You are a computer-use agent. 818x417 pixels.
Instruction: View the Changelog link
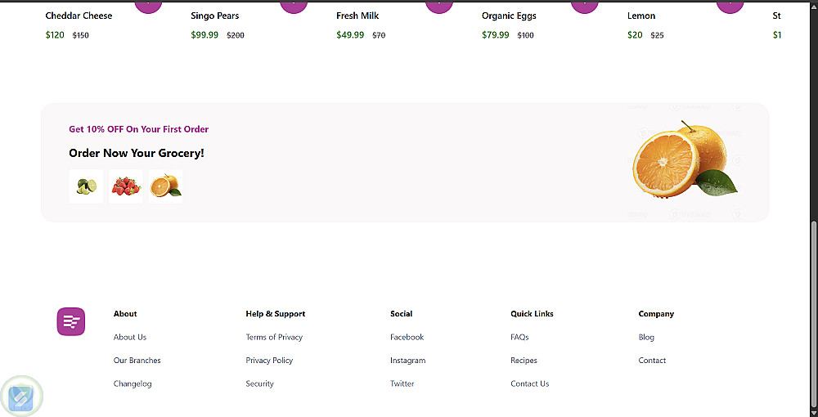tap(133, 383)
